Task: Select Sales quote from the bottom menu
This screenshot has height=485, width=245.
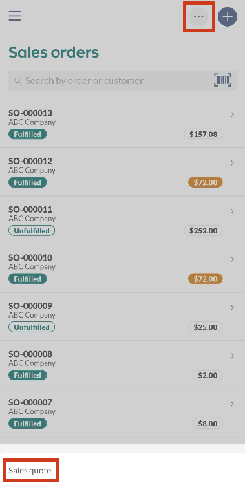Action: 30,471
